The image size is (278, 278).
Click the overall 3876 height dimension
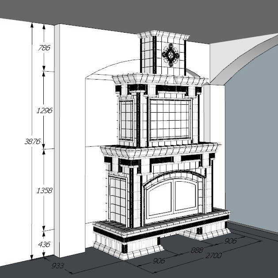pos(32,141)
